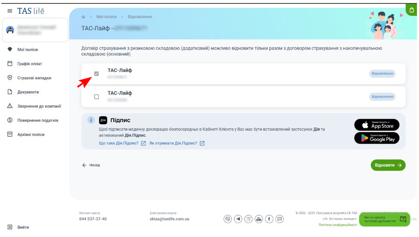Click the Підпис heading text
The image size is (419, 237).
[120, 120]
